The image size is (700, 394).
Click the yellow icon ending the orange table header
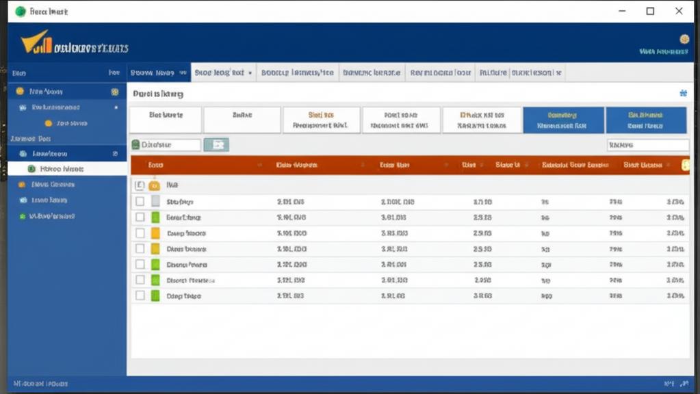tap(685, 165)
